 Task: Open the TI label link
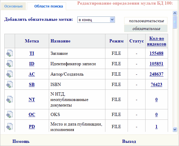[32, 53]
